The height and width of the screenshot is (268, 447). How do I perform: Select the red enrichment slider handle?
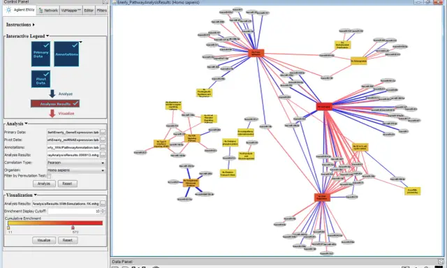(x=73, y=228)
